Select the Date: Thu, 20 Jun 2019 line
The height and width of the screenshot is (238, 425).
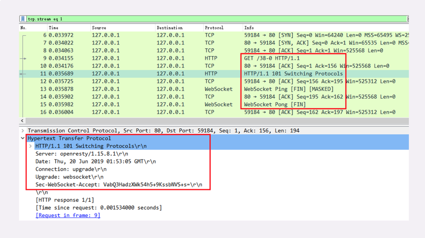tap(95, 161)
